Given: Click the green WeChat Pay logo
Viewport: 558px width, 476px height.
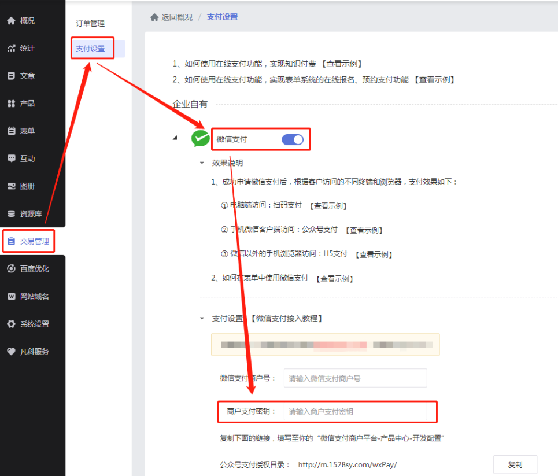Looking at the screenshot, I should 200,138.
